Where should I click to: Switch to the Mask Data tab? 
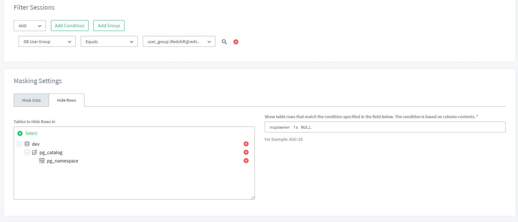31,100
